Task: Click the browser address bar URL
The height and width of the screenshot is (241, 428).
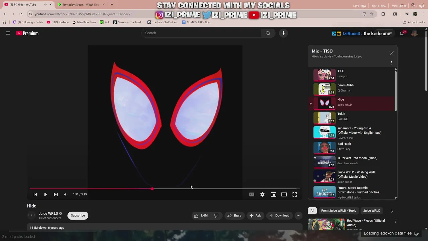Action: pyautogui.click(x=84, y=14)
